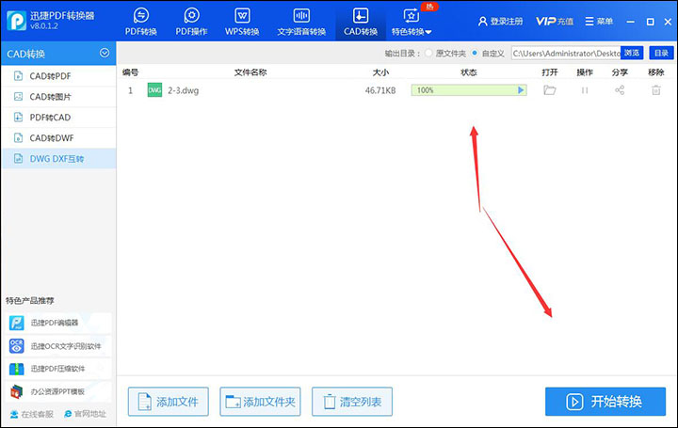The image size is (678, 428).
Task: Click the 大小 column header
Action: point(380,72)
